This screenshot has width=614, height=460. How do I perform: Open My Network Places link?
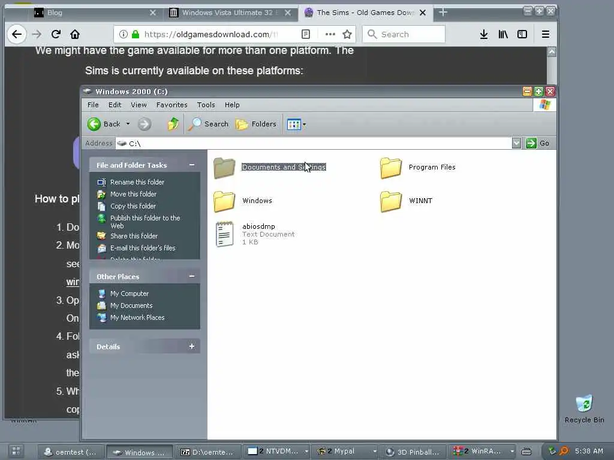(137, 317)
